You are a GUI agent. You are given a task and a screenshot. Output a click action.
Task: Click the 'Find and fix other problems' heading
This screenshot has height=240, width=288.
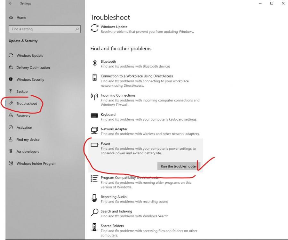click(121, 48)
